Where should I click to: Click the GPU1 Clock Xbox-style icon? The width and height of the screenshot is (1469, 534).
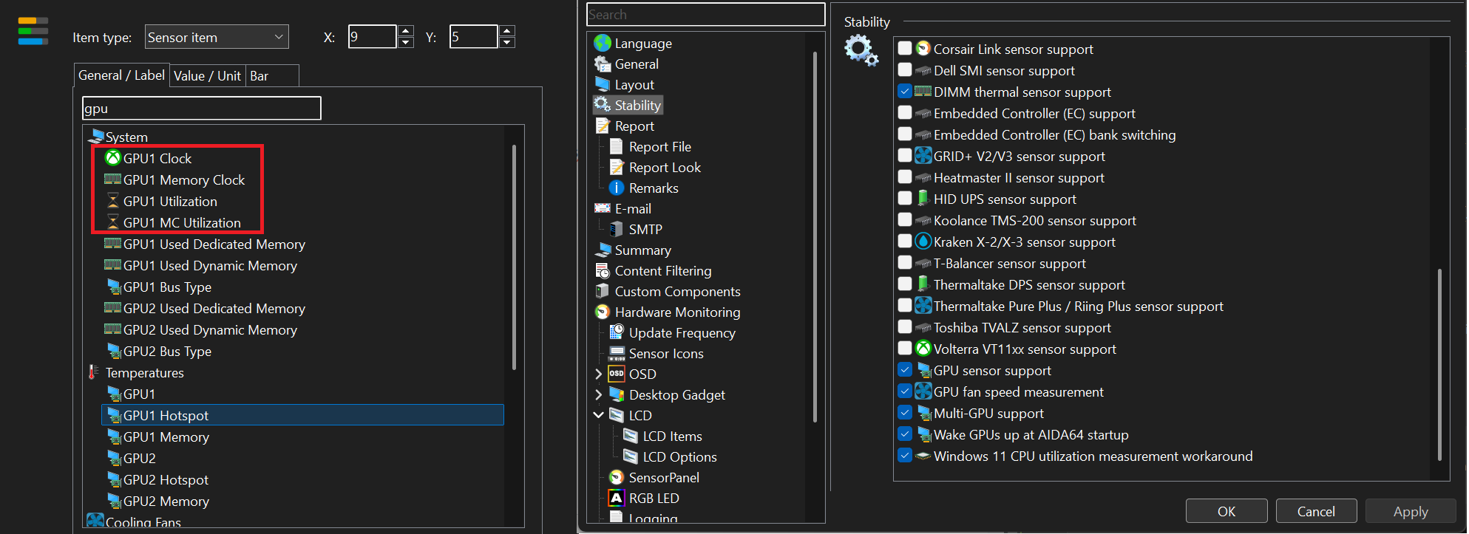coord(113,157)
